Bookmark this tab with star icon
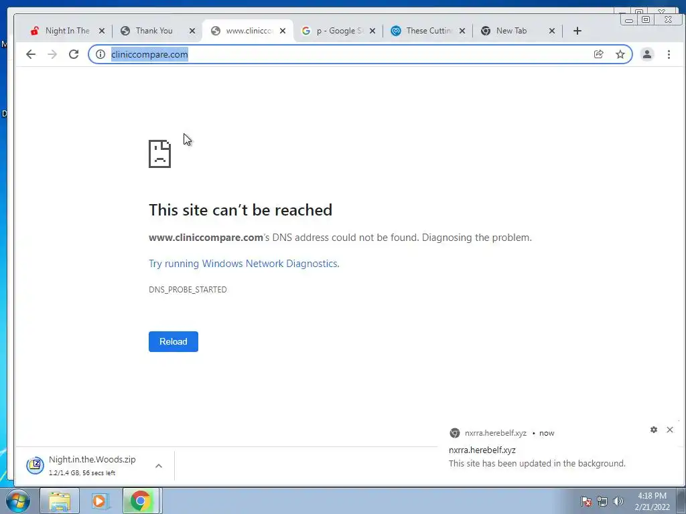This screenshot has height=514, width=686. pos(620,54)
